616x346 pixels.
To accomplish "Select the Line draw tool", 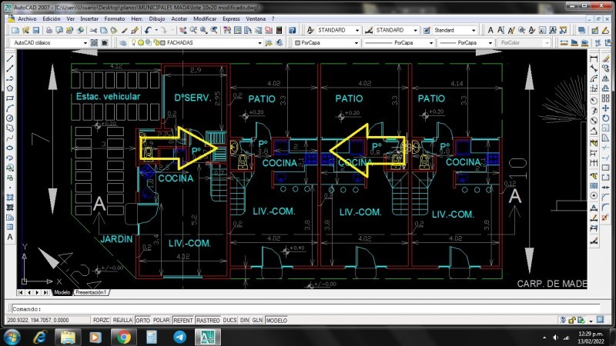I will 9,58.
